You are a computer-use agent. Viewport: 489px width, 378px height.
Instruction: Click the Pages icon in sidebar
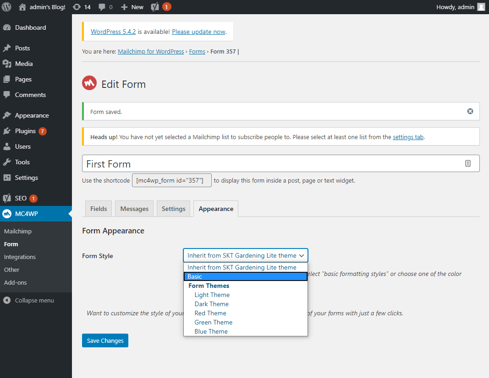coord(7,79)
